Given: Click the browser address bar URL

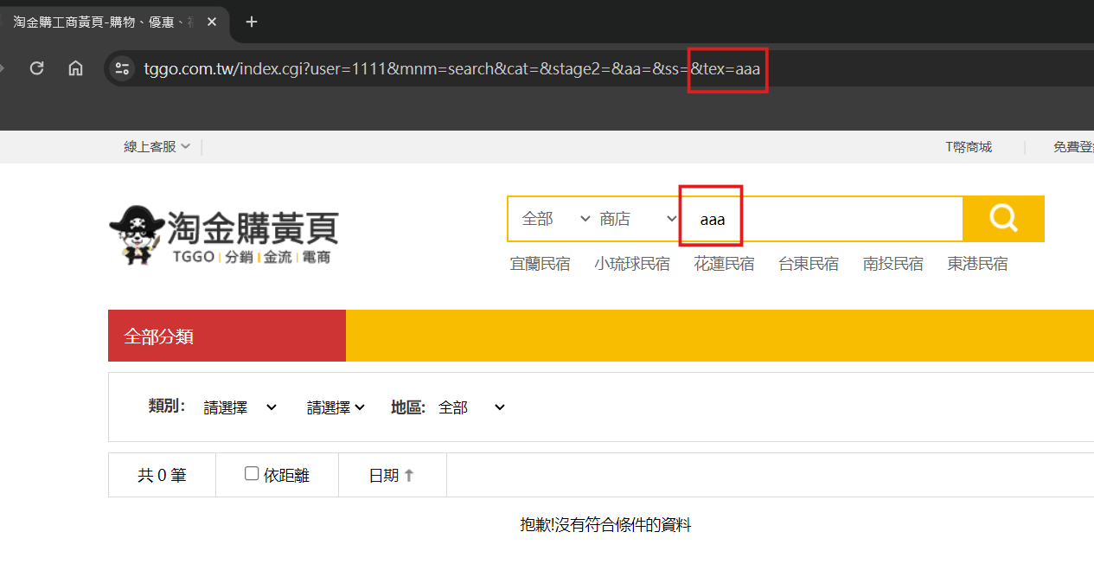Looking at the screenshot, I should [x=452, y=68].
